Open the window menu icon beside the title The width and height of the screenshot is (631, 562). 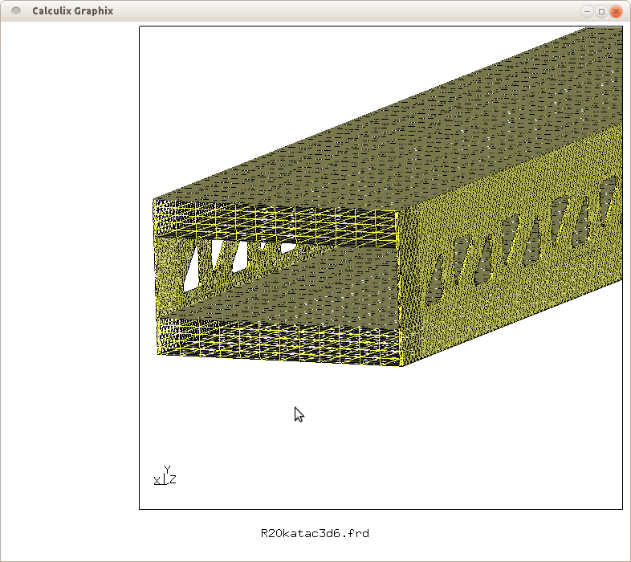click(x=16, y=11)
